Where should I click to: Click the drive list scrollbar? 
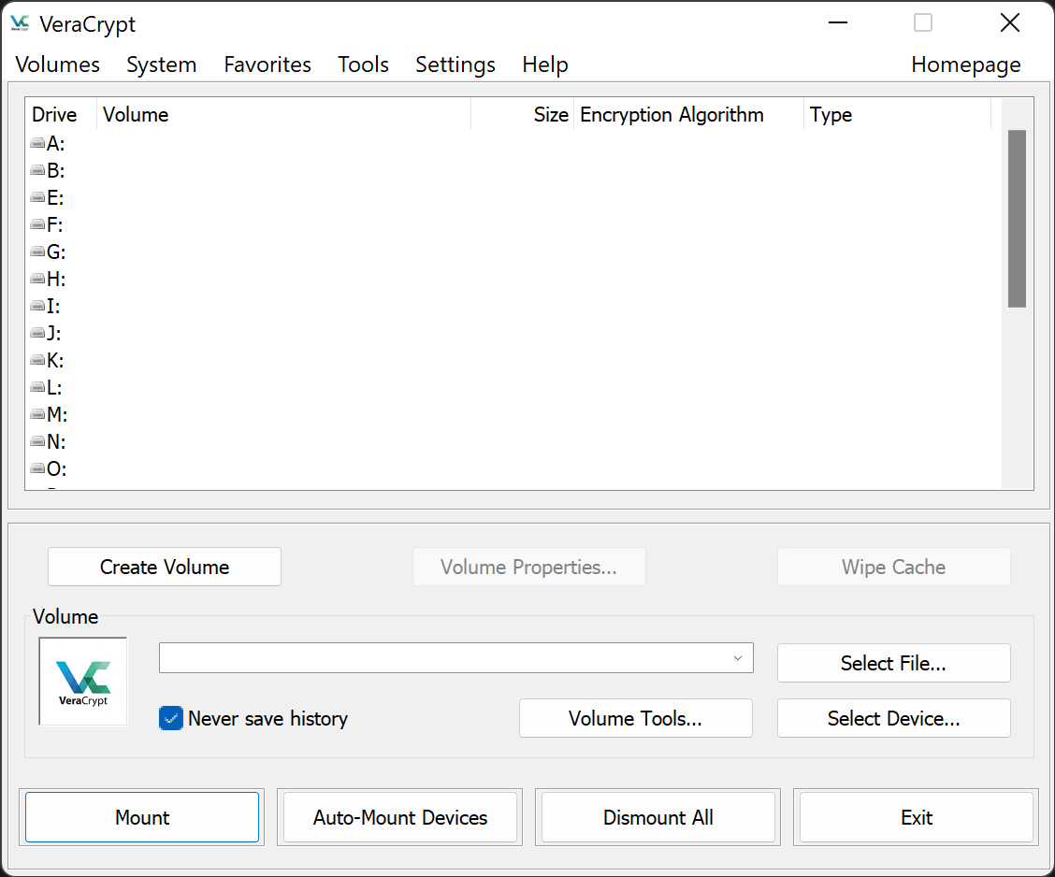[1016, 217]
